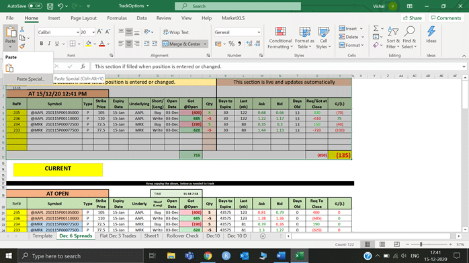
Task: Apply comma style format
Action: pos(239,44)
